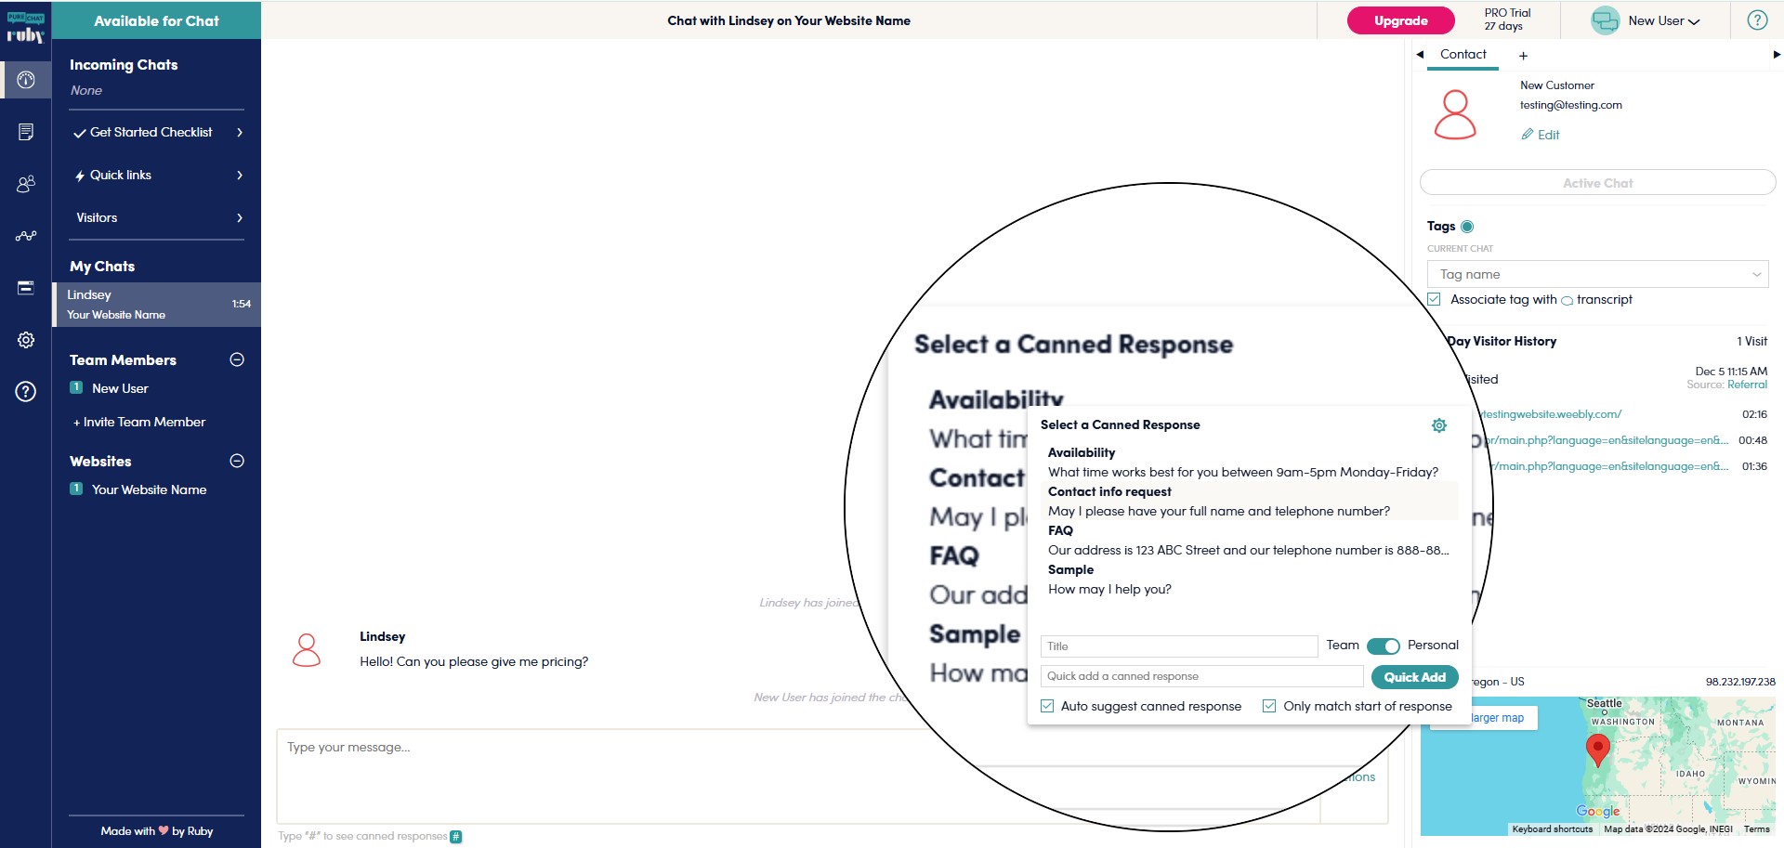Screen dimensions: 1784x848
Task: Click Lindsey's avatar in chat message
Action: click(x=307, y=650)
